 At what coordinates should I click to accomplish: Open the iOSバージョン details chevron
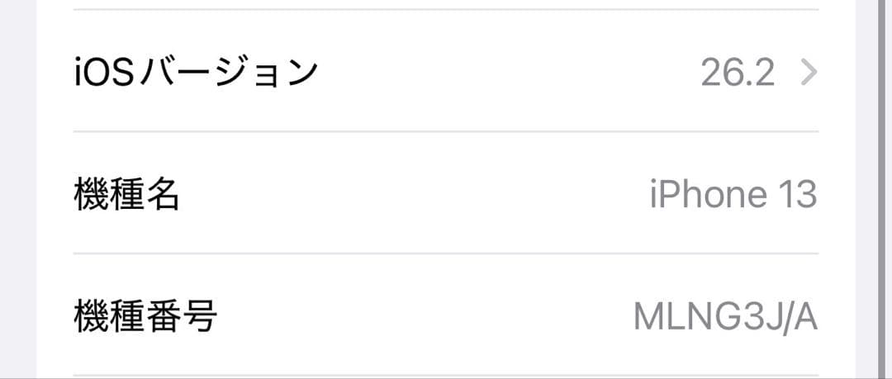click(809, 73)
